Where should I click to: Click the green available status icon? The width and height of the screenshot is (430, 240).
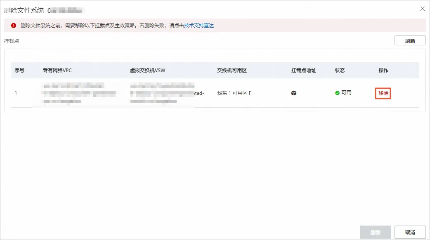point(337,93)
